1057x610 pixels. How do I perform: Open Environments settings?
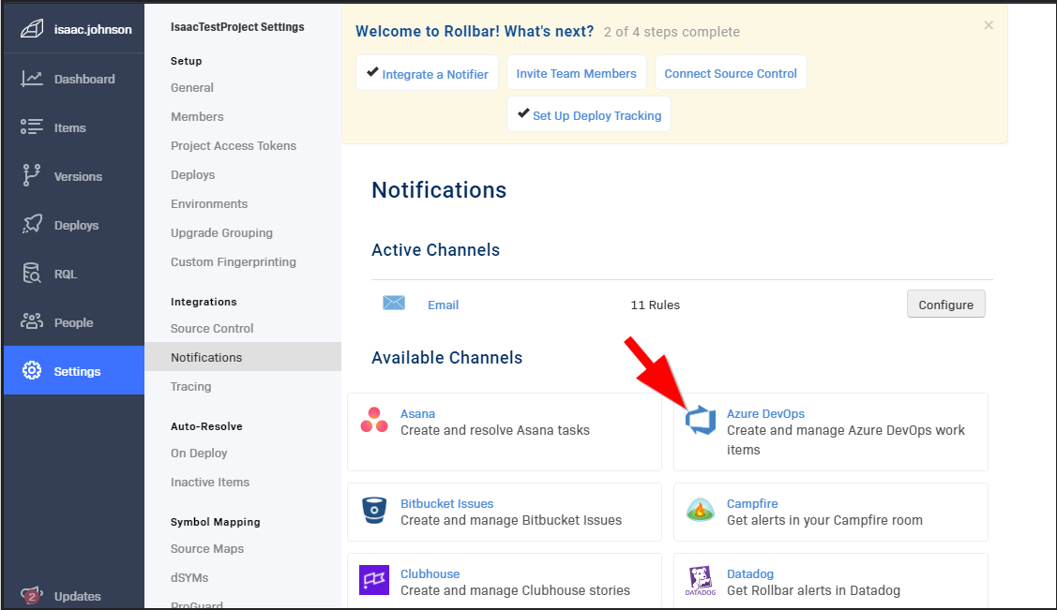[209, 203]
